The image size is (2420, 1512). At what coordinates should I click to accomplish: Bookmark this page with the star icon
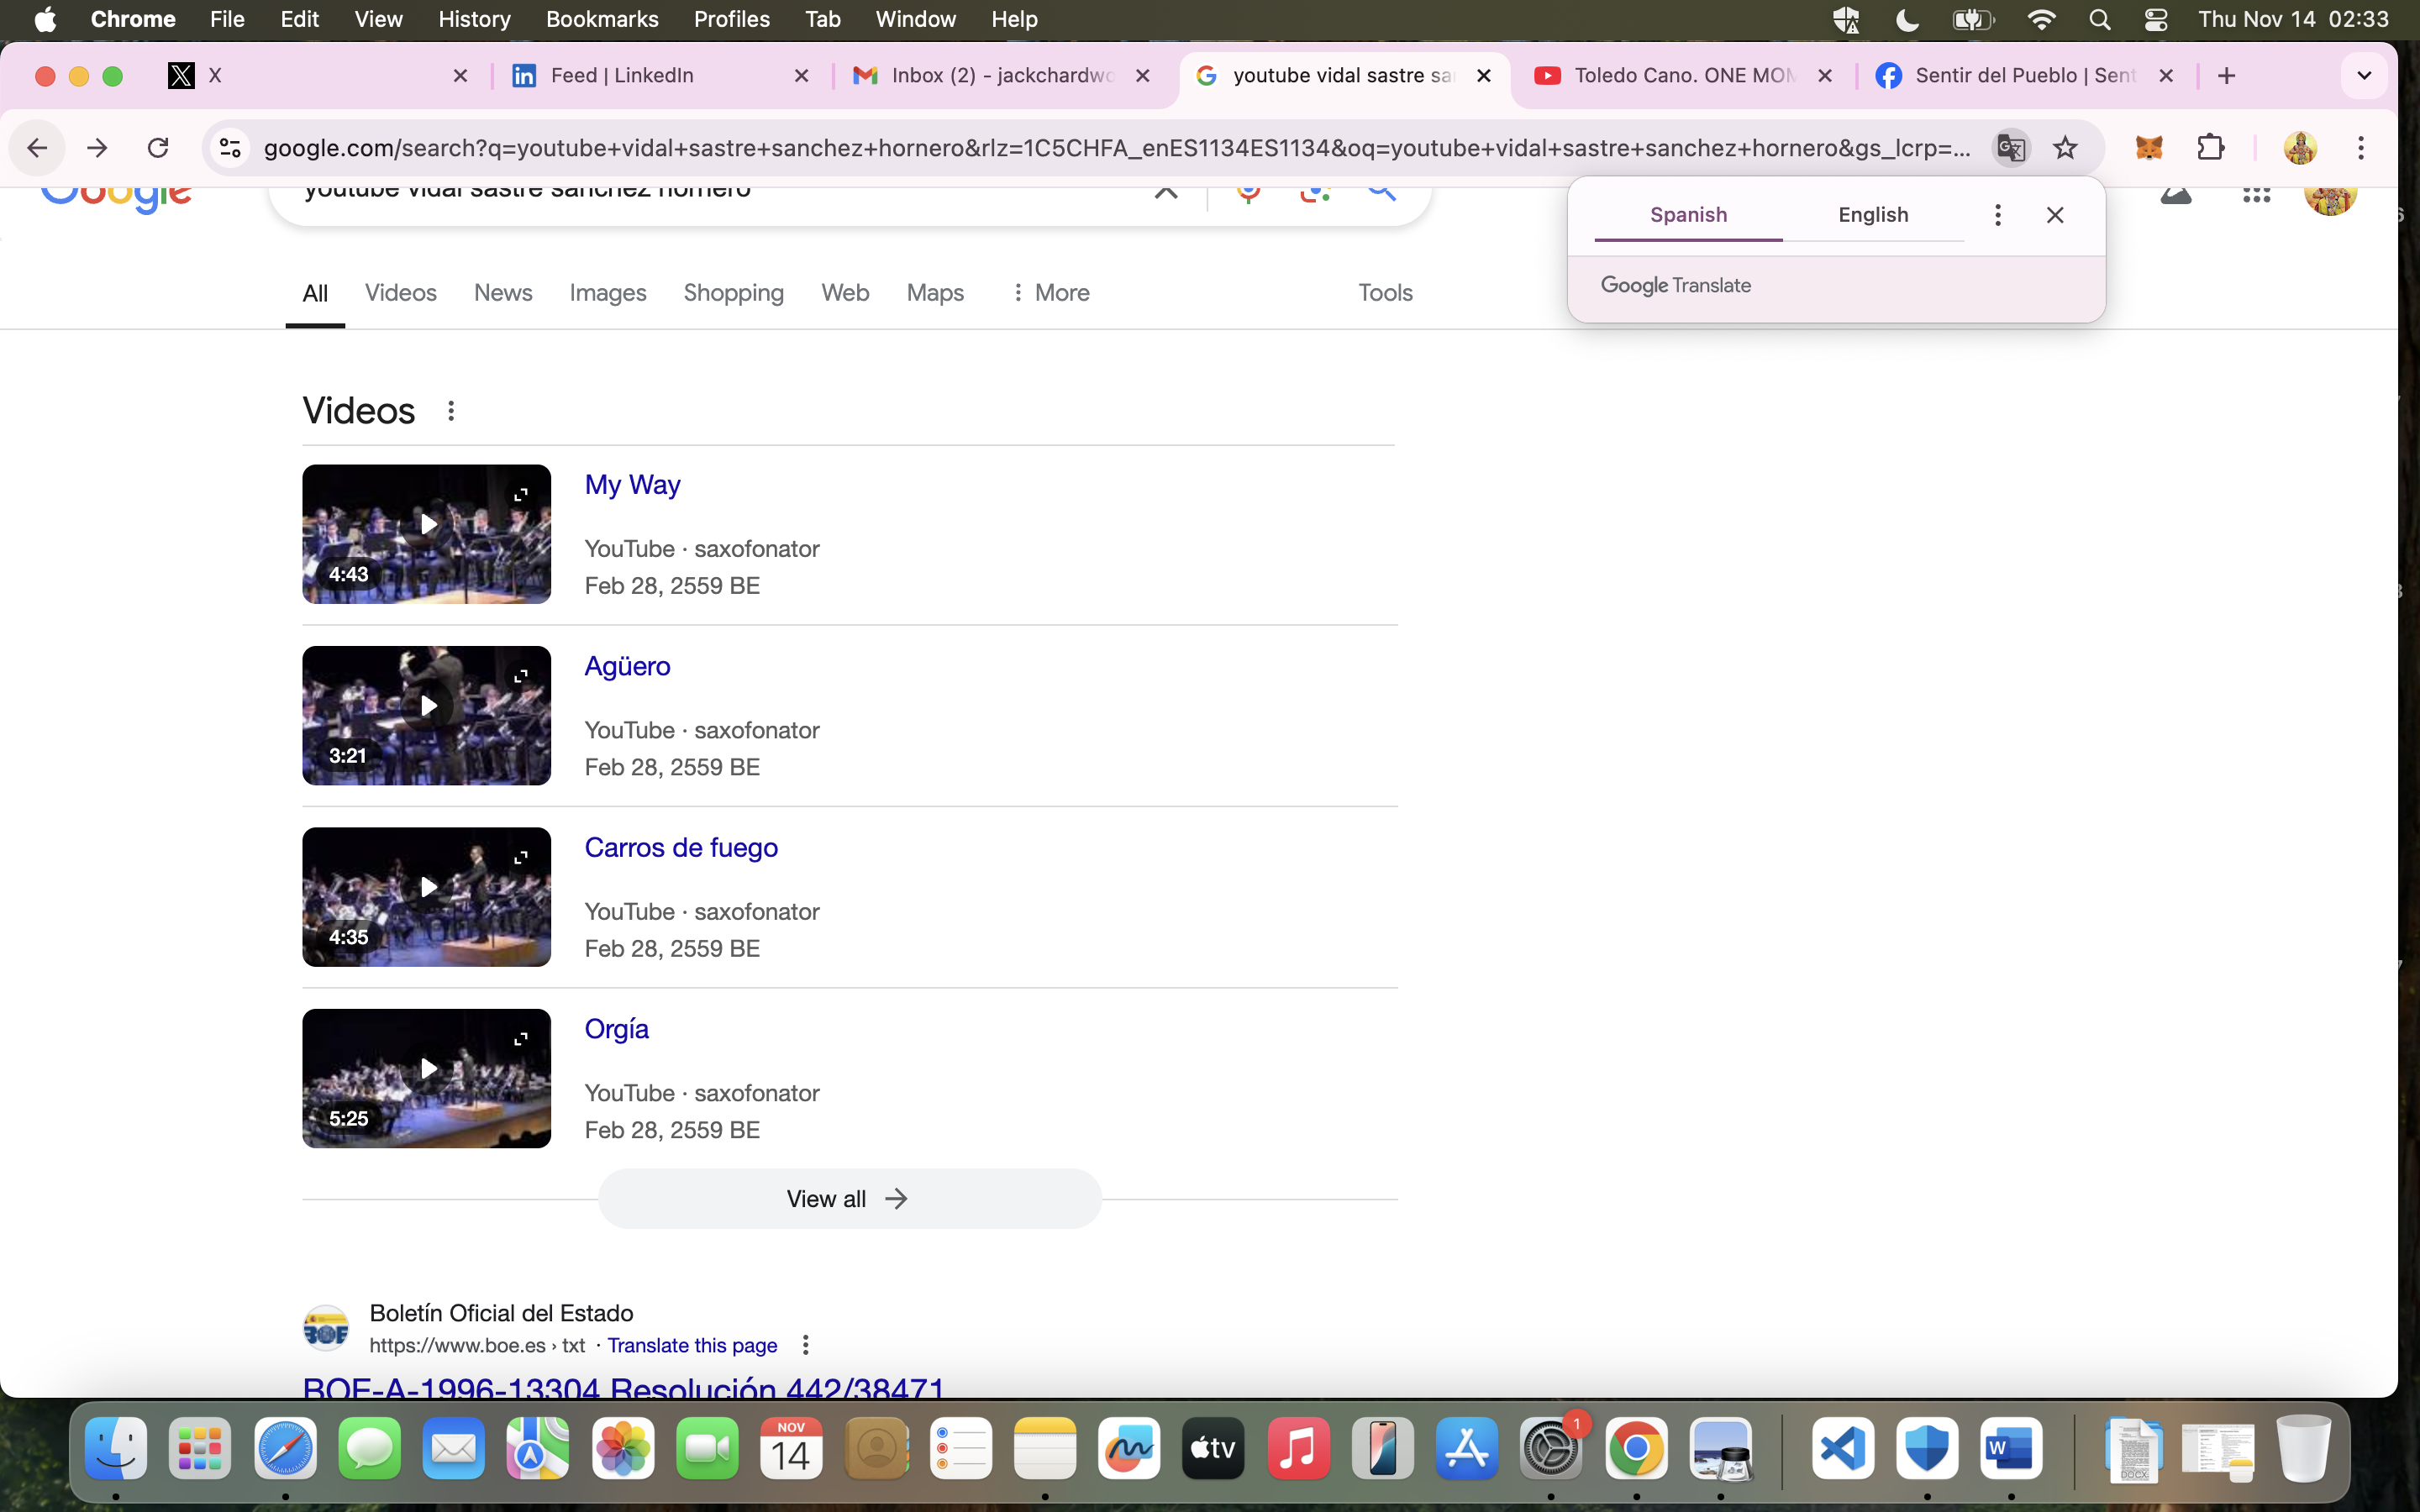point(2065,148)
